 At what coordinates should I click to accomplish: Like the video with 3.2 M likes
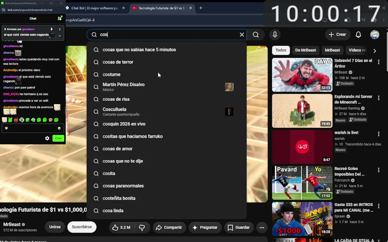(x=122, y=228)
